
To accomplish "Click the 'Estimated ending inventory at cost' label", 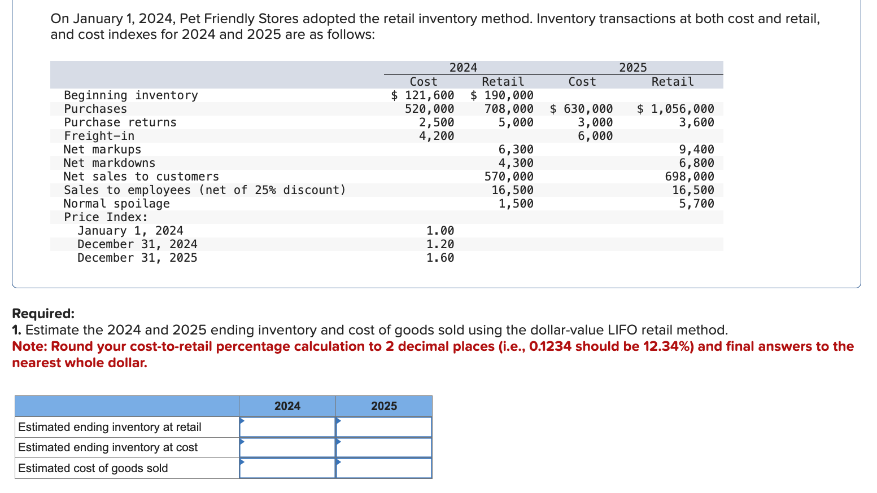I will click(x=108, y=447).
